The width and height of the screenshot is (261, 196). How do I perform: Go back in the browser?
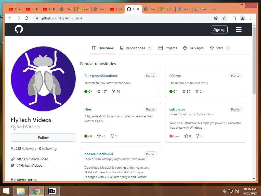point(10,18)
